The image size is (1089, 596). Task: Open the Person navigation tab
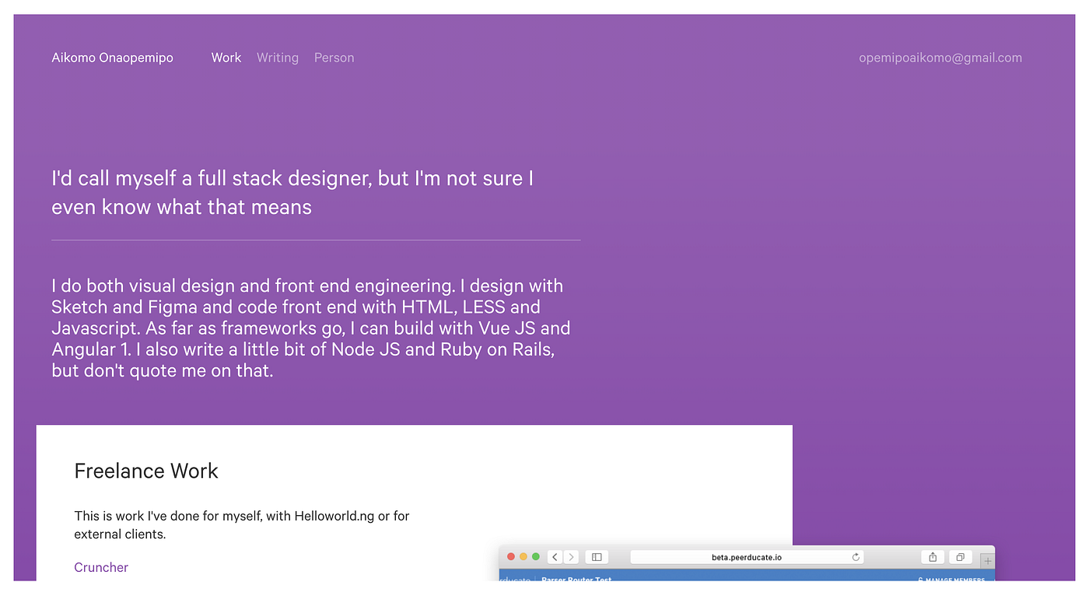(x=334, y=58)
